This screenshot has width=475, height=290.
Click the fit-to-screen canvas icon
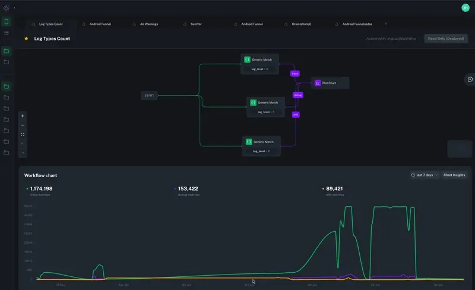click(23, 134)
